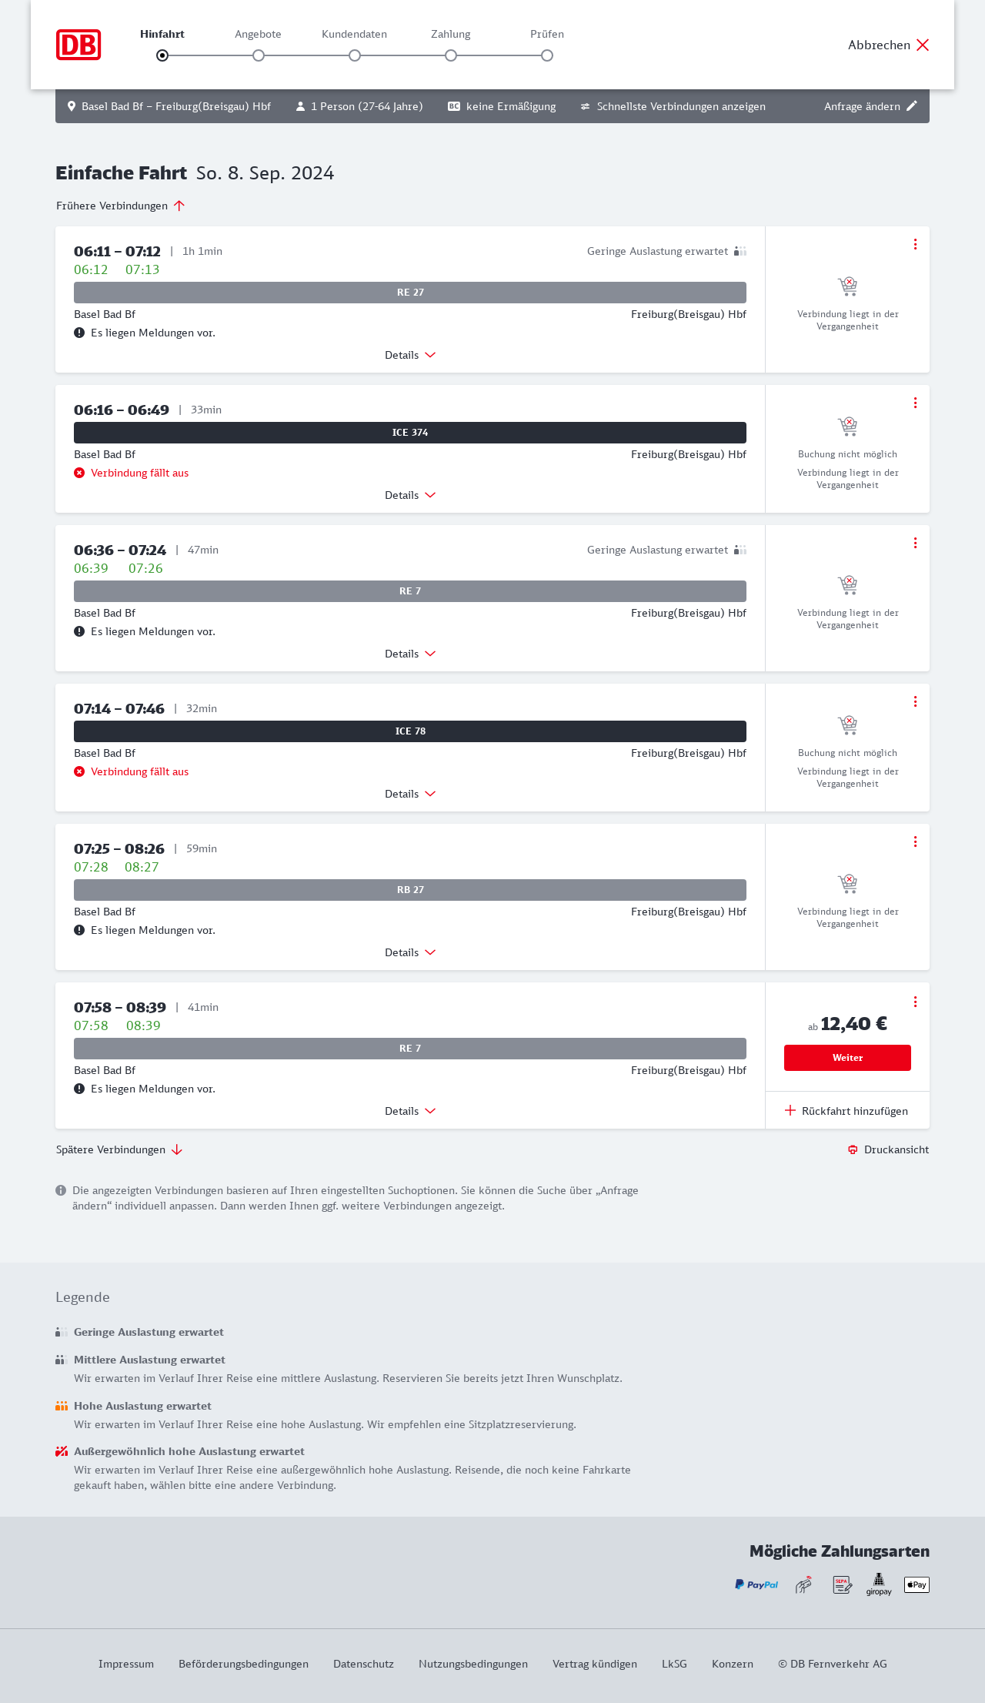Click plus icon to add Rückfahrt
Image resolution: width=985 pixels, height=1703 pixels.
(x=790, y=1110)
